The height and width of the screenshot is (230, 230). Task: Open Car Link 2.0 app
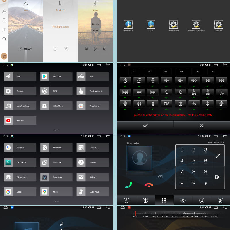tap(20, 162)
